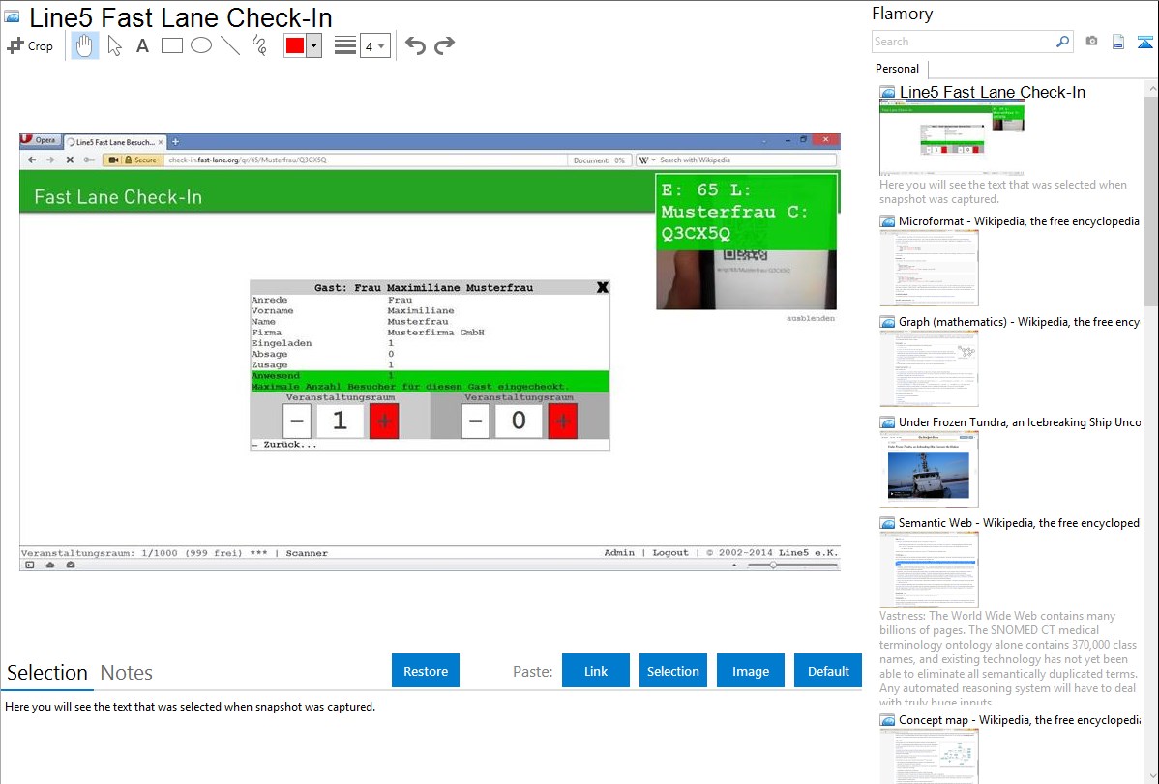Close the Gast dialog with X
Image resolution: width=1159 pixels, height=784 pixels.
[603, 287]
